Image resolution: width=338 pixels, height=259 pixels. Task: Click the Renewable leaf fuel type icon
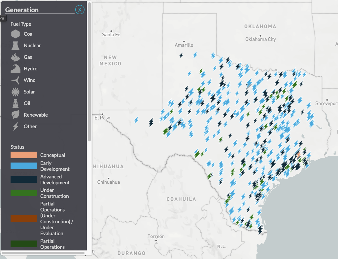(x=16, y=115)
